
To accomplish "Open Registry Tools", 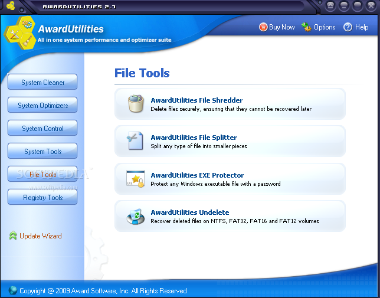I will click(42, 197).
